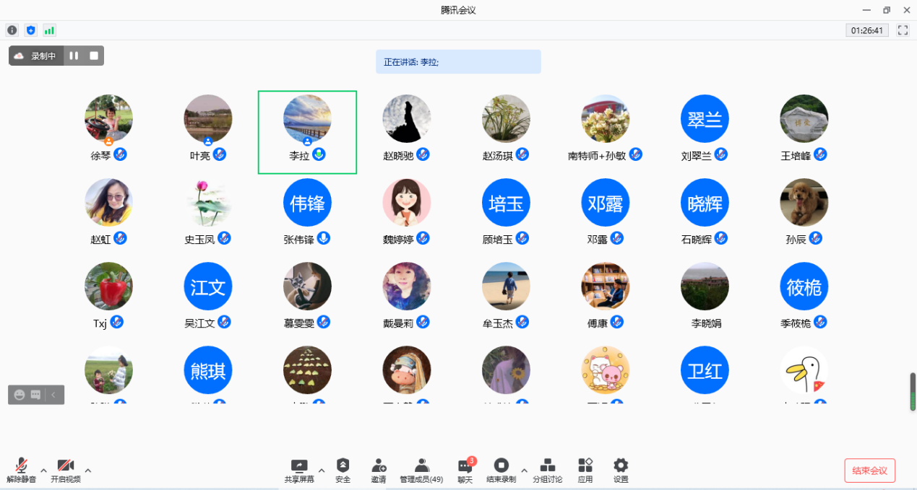This screenshot has height=490, width=917.
Task: Open 管理成员(49) member list
Action: pos(421,470)
